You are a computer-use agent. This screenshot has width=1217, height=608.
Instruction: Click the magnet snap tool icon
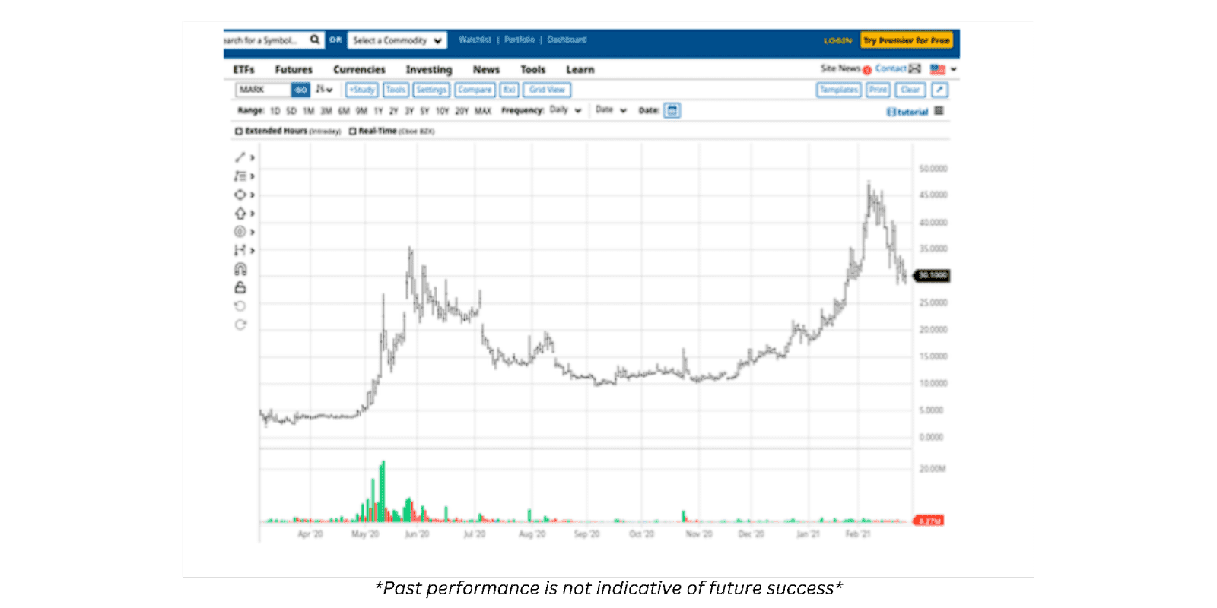[x=240, y=269]
